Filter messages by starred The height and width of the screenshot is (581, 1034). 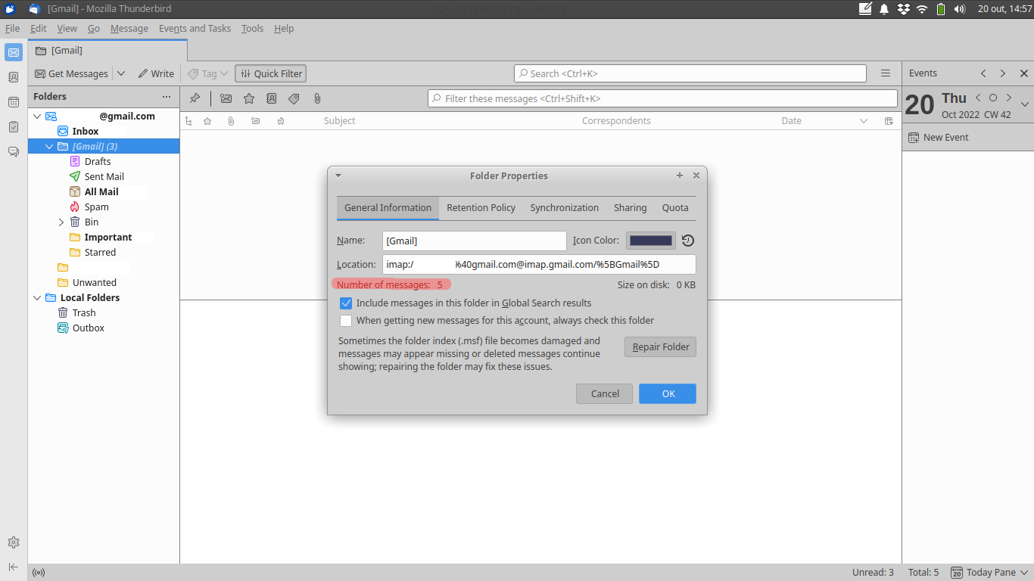(248, 98)
